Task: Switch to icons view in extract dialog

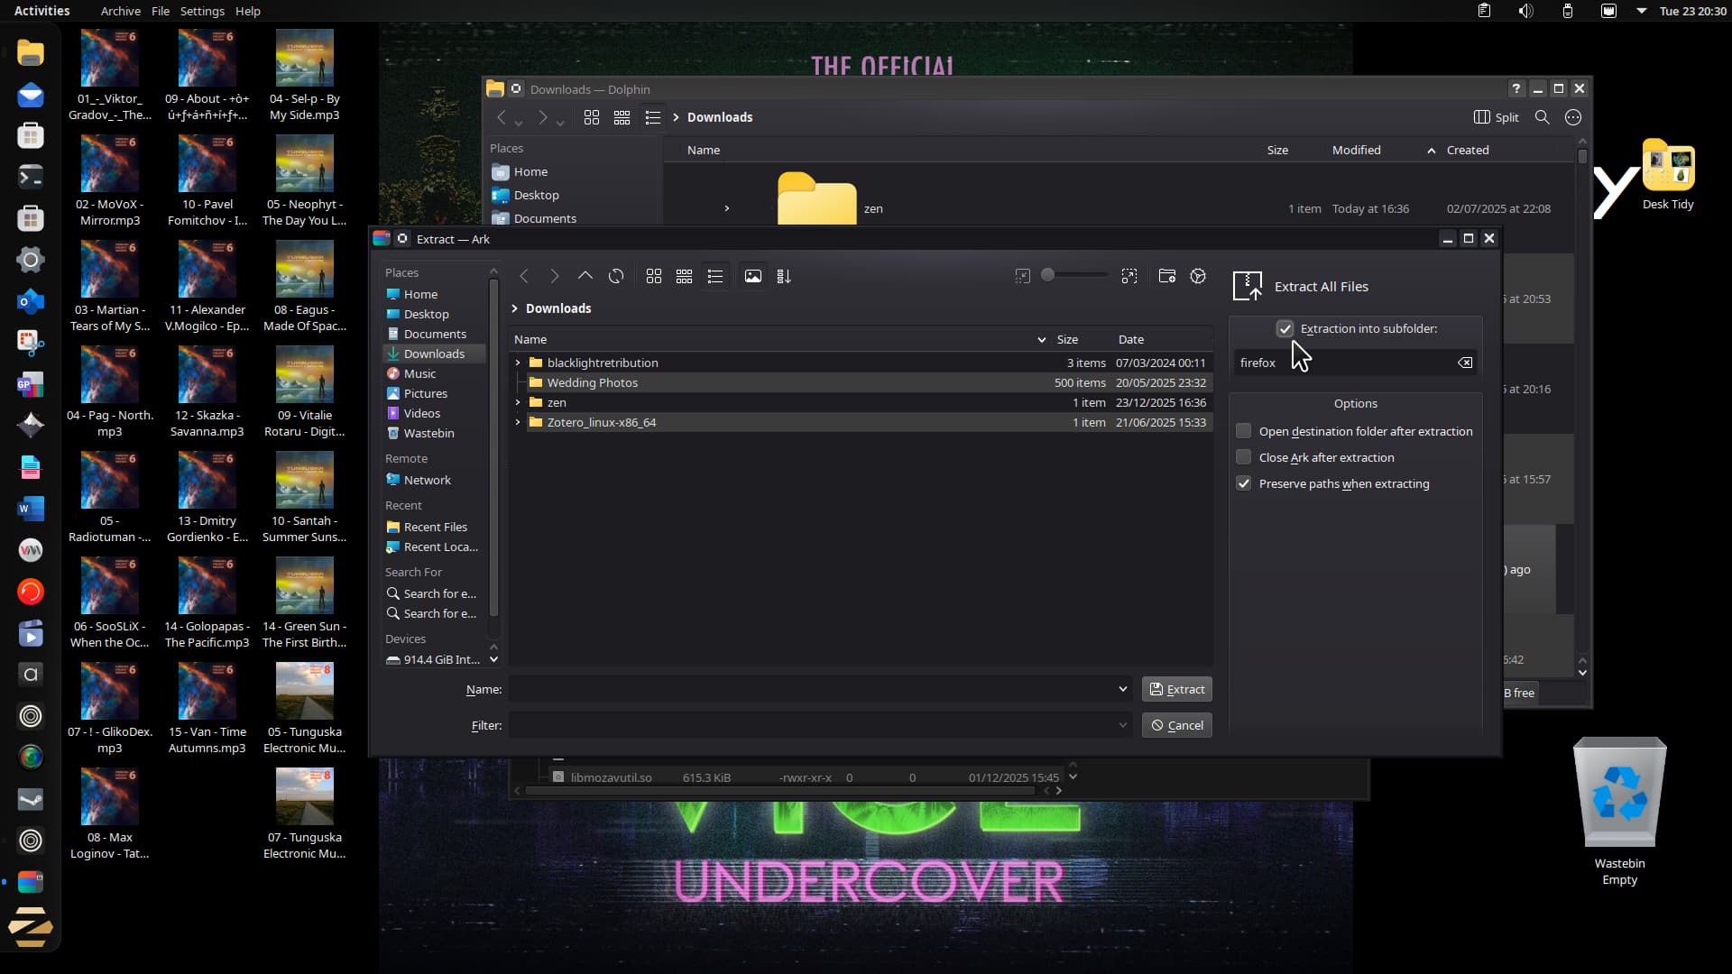Action: 654,276
